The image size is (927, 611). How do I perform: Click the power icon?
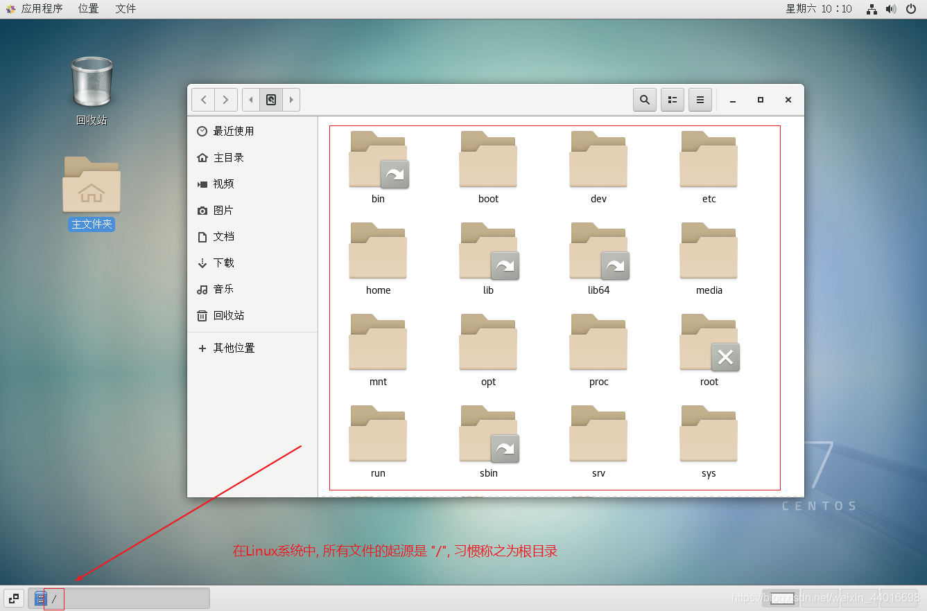[911, 9]
